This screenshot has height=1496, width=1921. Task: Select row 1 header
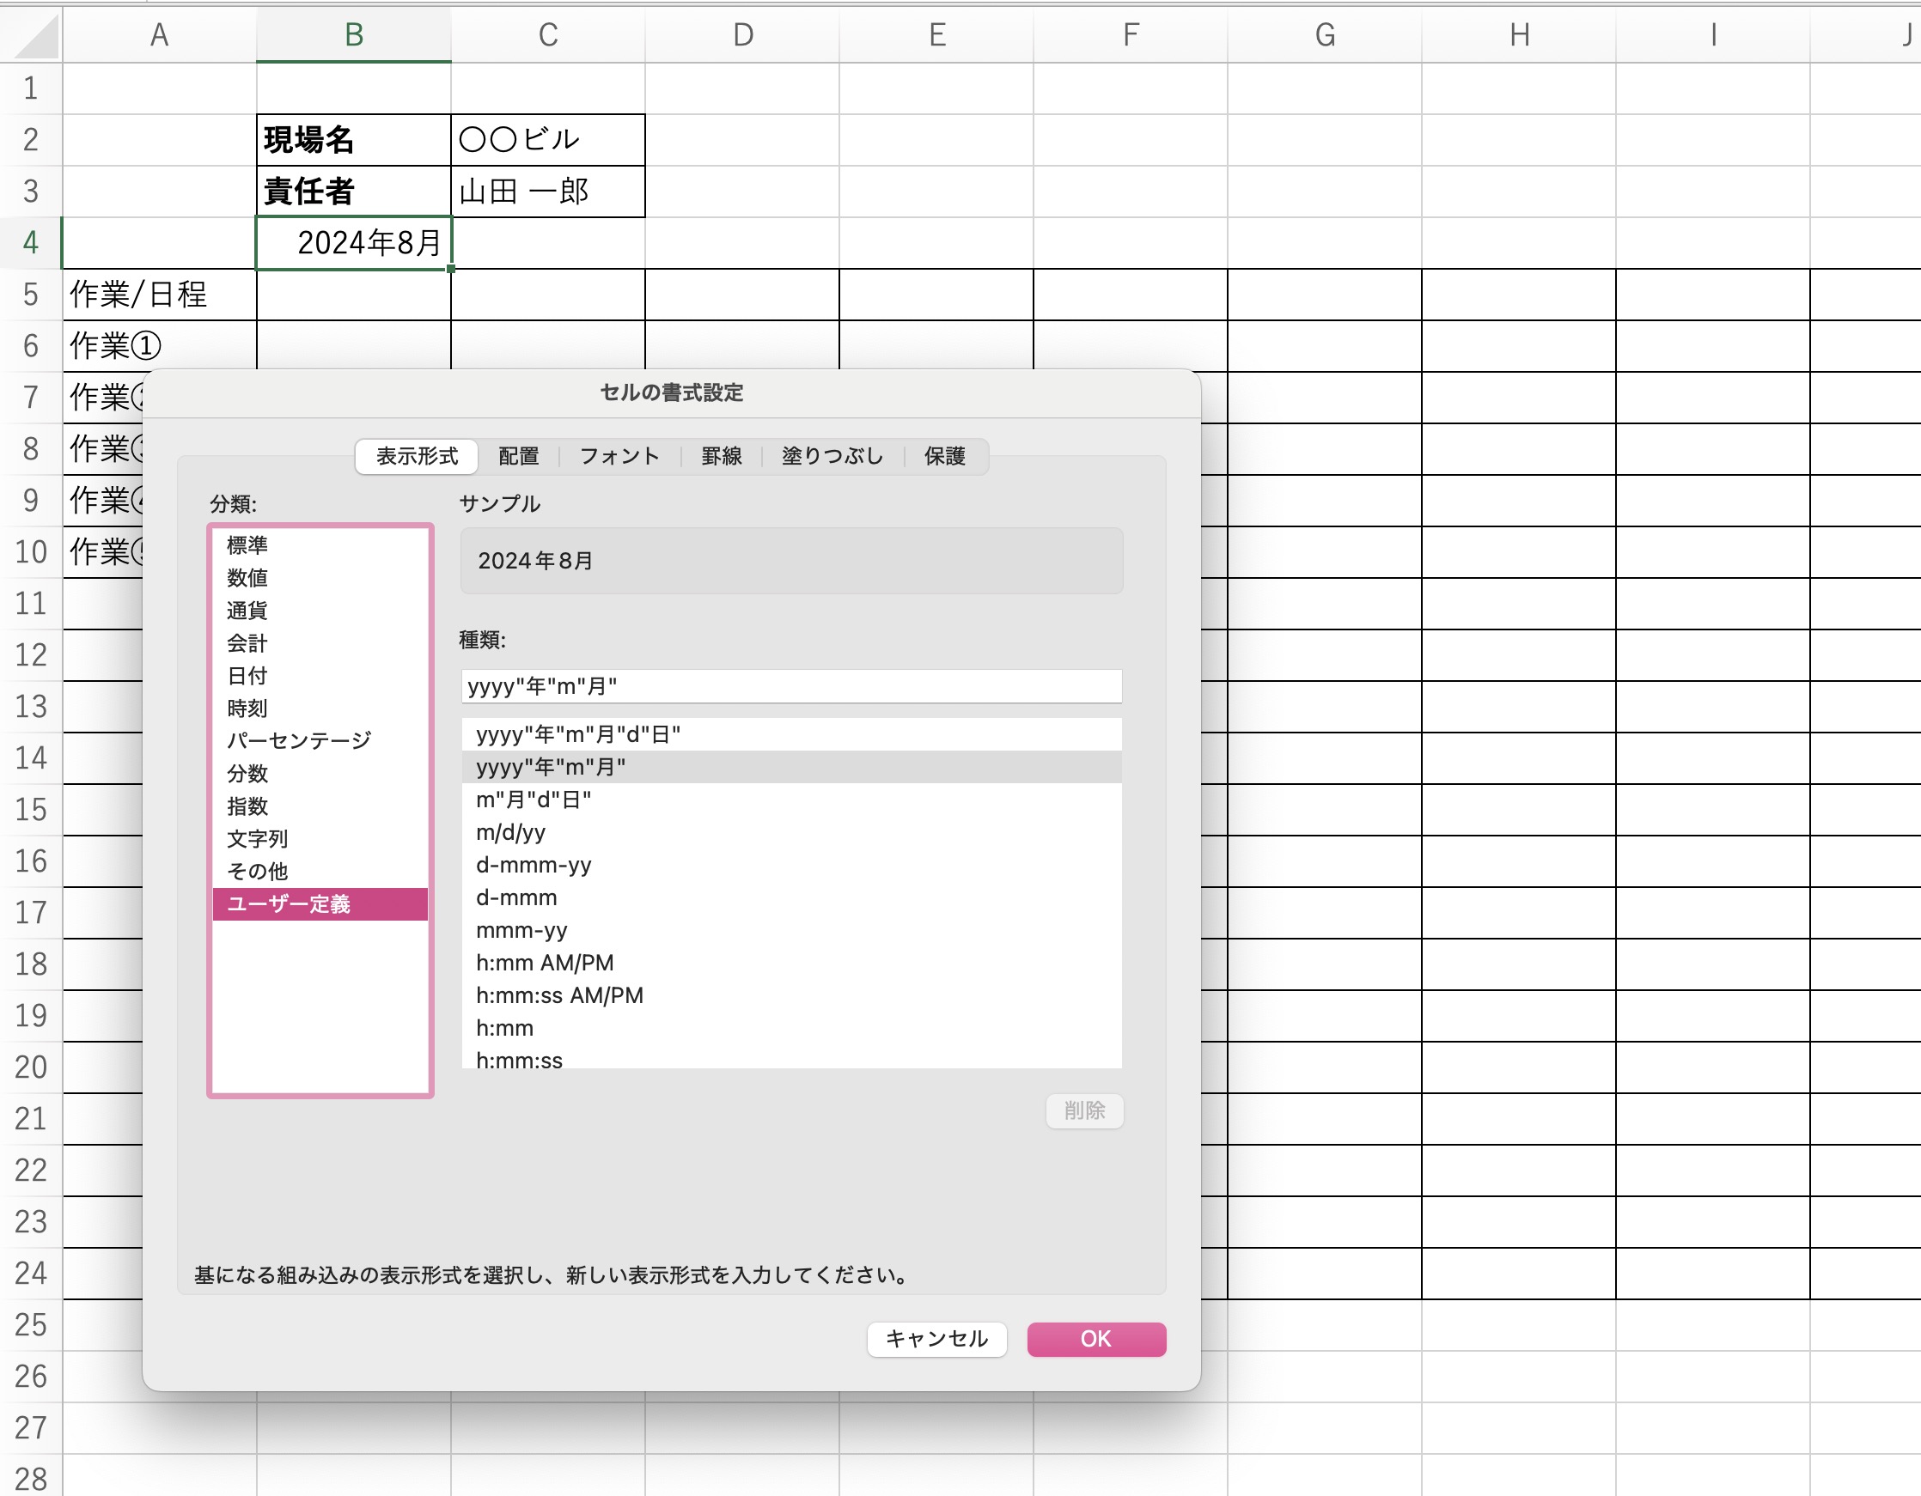click(31, 88)
